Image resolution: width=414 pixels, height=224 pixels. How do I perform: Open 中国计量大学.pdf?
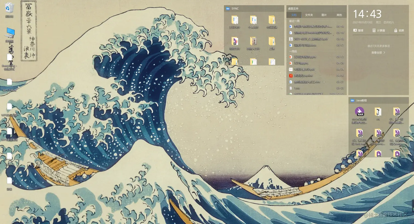(317, 69)
